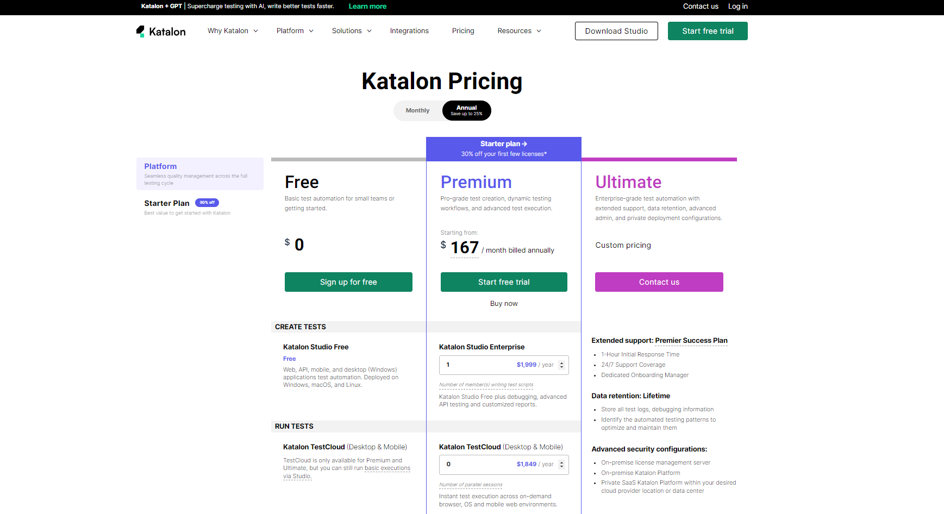The width and height of the screenshot is (944, 514).
Task: Click 'Advanced security configurations:' heading
Action: [x=649, y=449]
